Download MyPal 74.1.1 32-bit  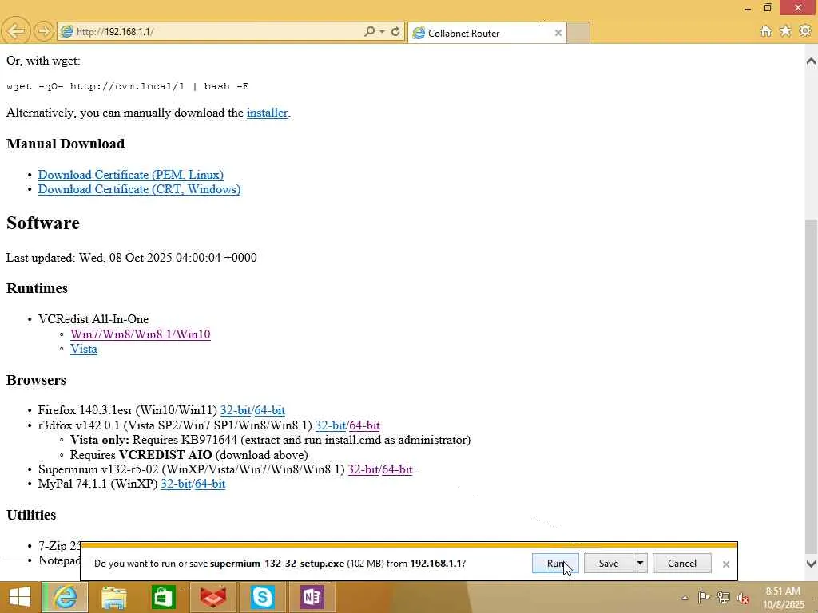coord(176,484)
